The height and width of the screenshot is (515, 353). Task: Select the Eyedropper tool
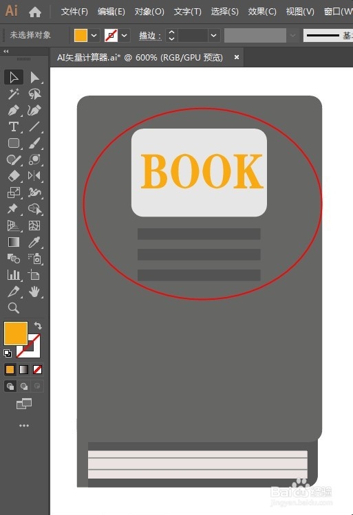coord(34,242)
